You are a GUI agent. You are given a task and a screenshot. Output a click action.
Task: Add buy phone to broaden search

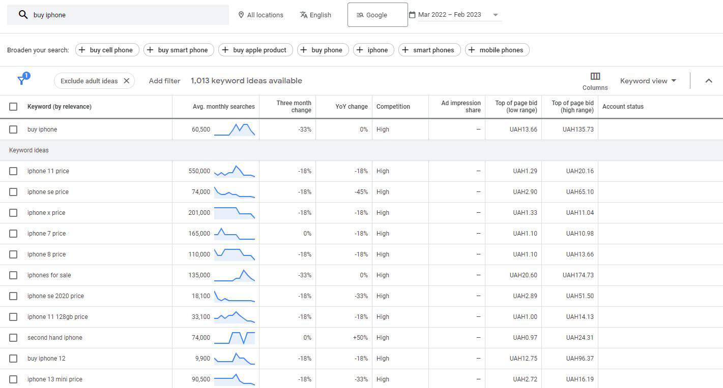[x=323, y=50]
